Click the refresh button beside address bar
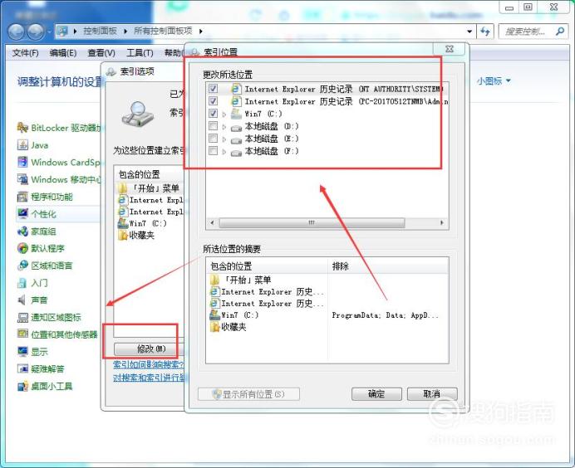This screenshot has height=468, width=575. (485, 32)
